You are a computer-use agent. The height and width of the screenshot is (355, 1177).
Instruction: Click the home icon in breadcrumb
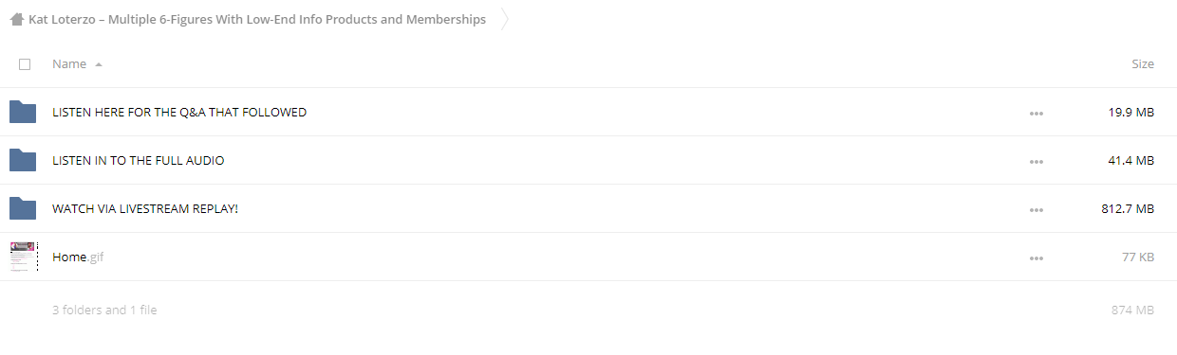tap(17, 19)
